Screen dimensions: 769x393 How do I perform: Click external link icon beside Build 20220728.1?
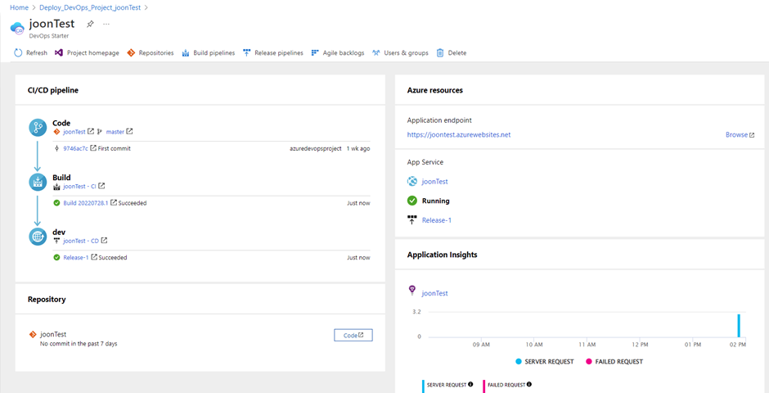coord(114,202)
